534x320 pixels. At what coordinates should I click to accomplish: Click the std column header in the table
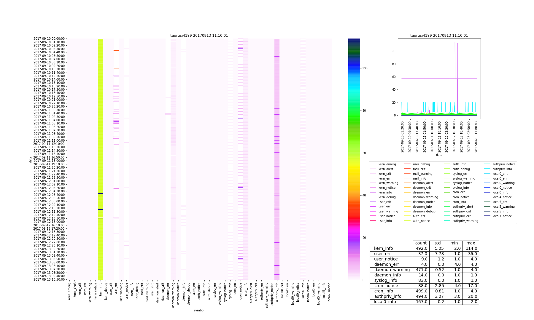(438, 243)
